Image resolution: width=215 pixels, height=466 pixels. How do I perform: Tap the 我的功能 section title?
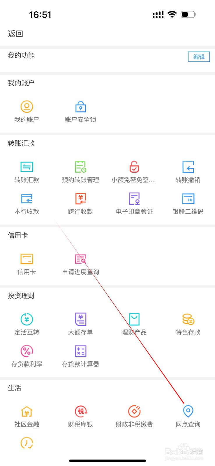(x=21, y=55)
